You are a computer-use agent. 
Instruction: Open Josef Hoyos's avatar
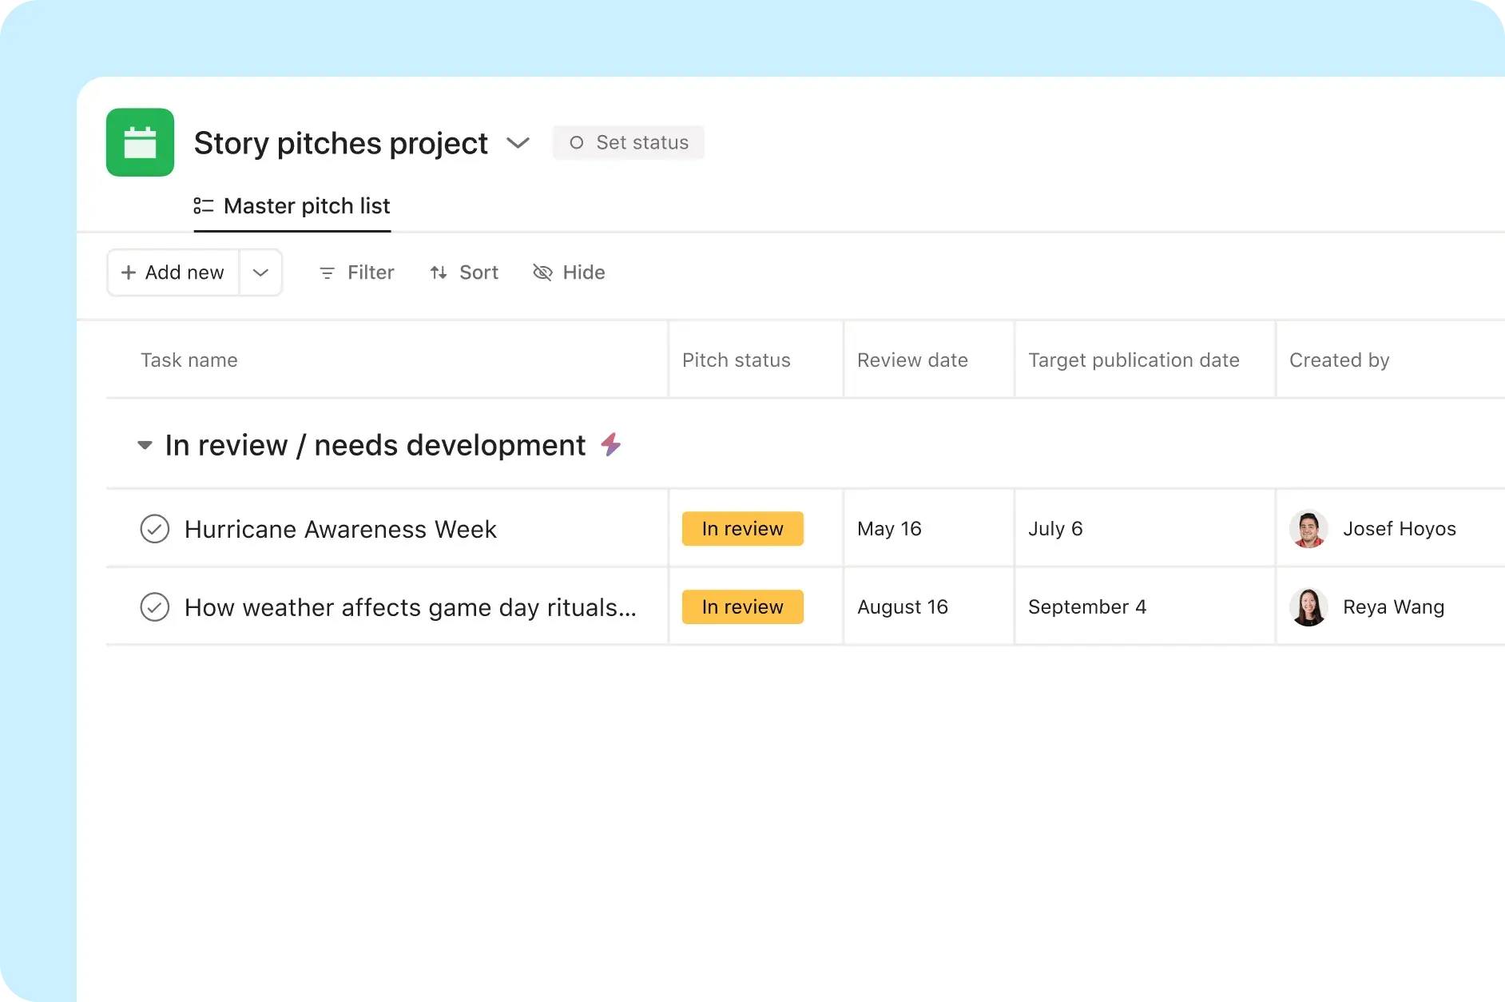pyautogui.click(x=1308, y=528)
